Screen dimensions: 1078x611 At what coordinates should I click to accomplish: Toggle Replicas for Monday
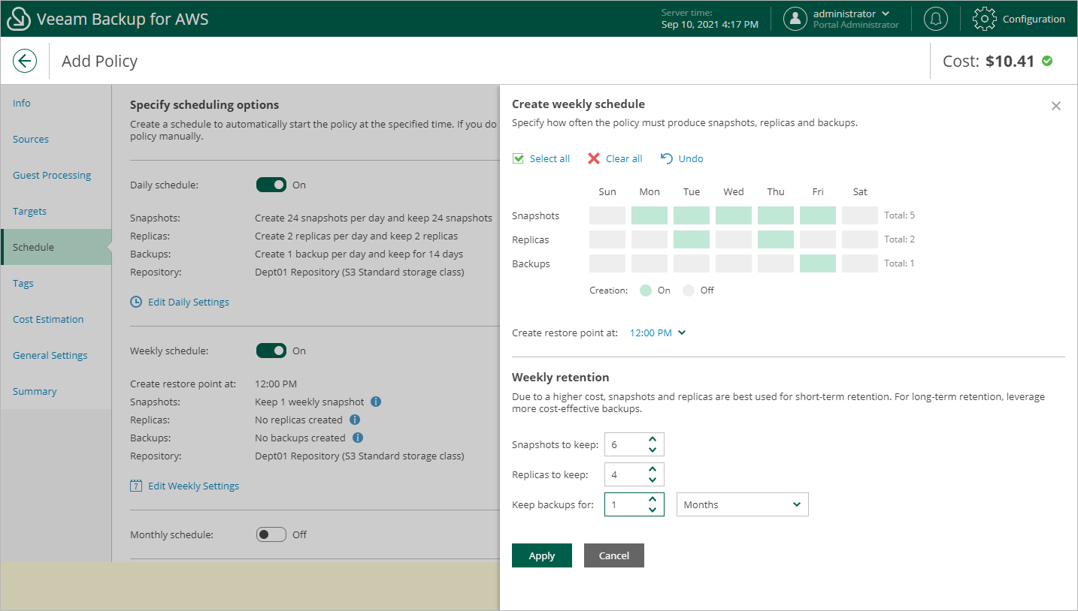click(x=650, y=239)
